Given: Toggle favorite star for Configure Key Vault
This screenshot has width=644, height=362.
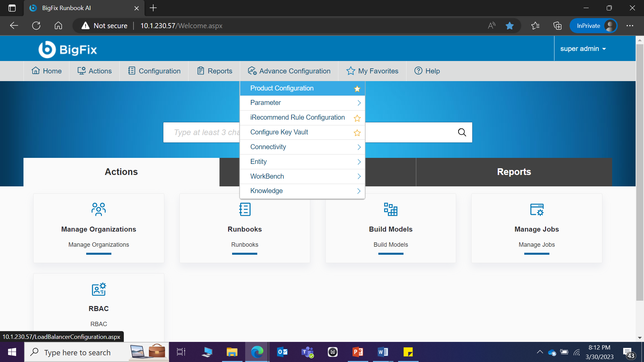Looking at the screenshot, I should click(x=357, y=133).
